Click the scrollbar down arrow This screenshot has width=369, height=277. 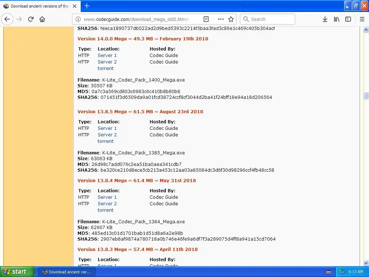366,263
